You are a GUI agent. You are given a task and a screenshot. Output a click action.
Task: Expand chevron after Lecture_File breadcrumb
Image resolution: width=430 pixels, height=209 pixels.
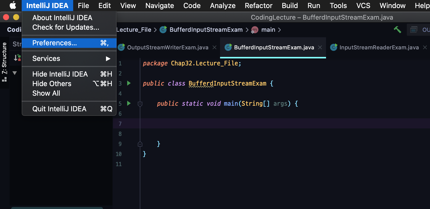pyautogui.click(x=155, y=30)
